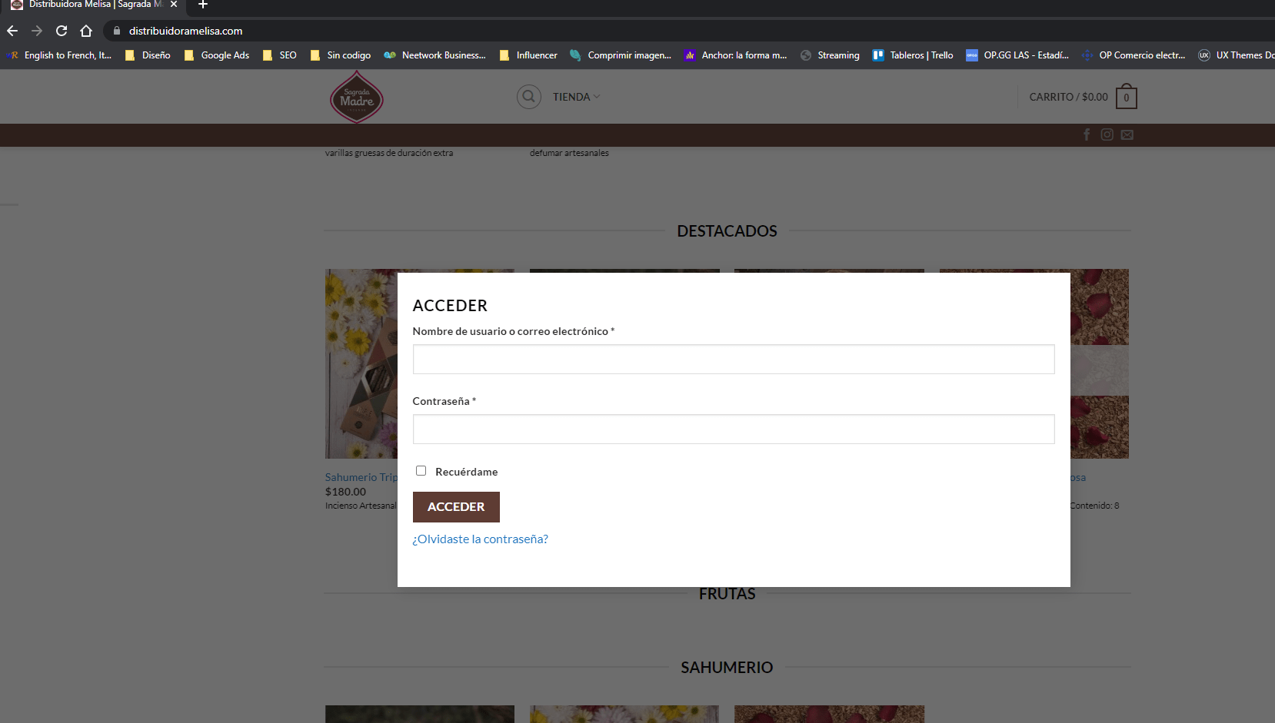Open the Sagrada Madre logo

pos(357,97)
